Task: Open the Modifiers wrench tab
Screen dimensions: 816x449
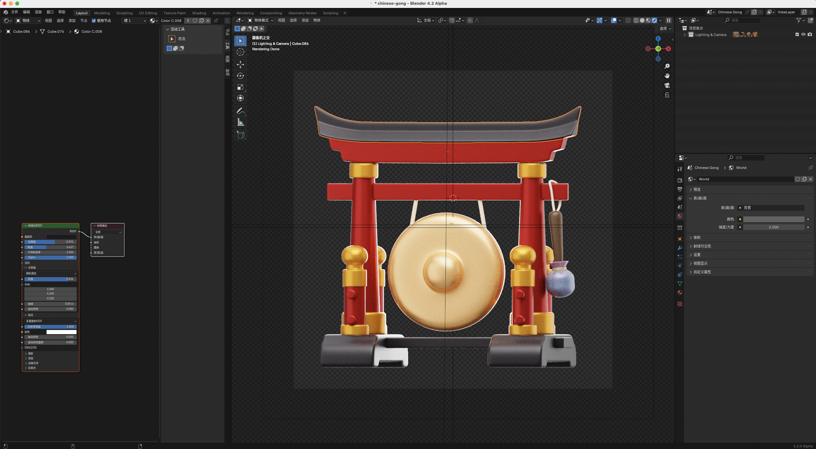Action: [680, 248]
